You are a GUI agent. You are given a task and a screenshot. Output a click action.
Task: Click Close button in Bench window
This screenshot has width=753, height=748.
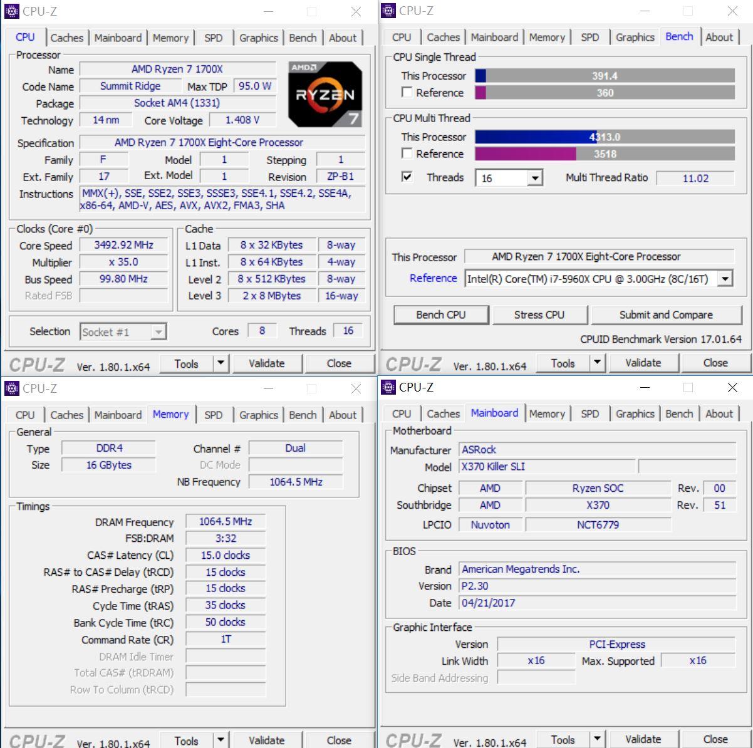(715, 363)
